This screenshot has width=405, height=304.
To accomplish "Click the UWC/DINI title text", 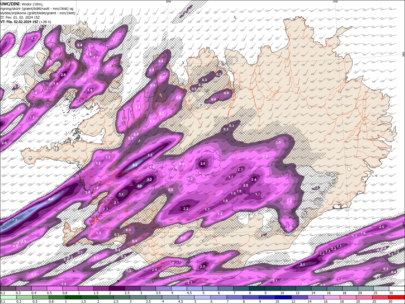I will pos(10,4).
